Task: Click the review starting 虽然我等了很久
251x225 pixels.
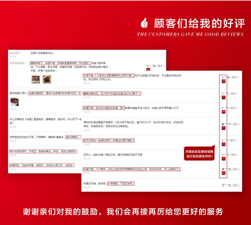Action: (x=45, y=93)
